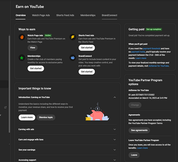178x162 pixels.
Task: Go to the Memberships tab
Action: point(88,15)
